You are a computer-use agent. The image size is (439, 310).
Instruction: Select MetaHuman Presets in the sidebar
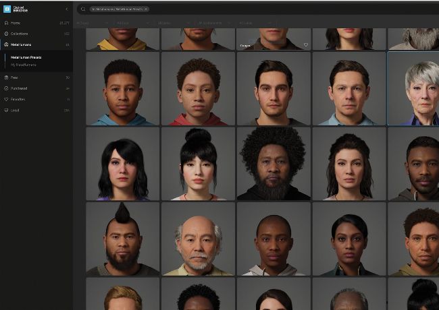pyautogui.click(x=26, y=57)
